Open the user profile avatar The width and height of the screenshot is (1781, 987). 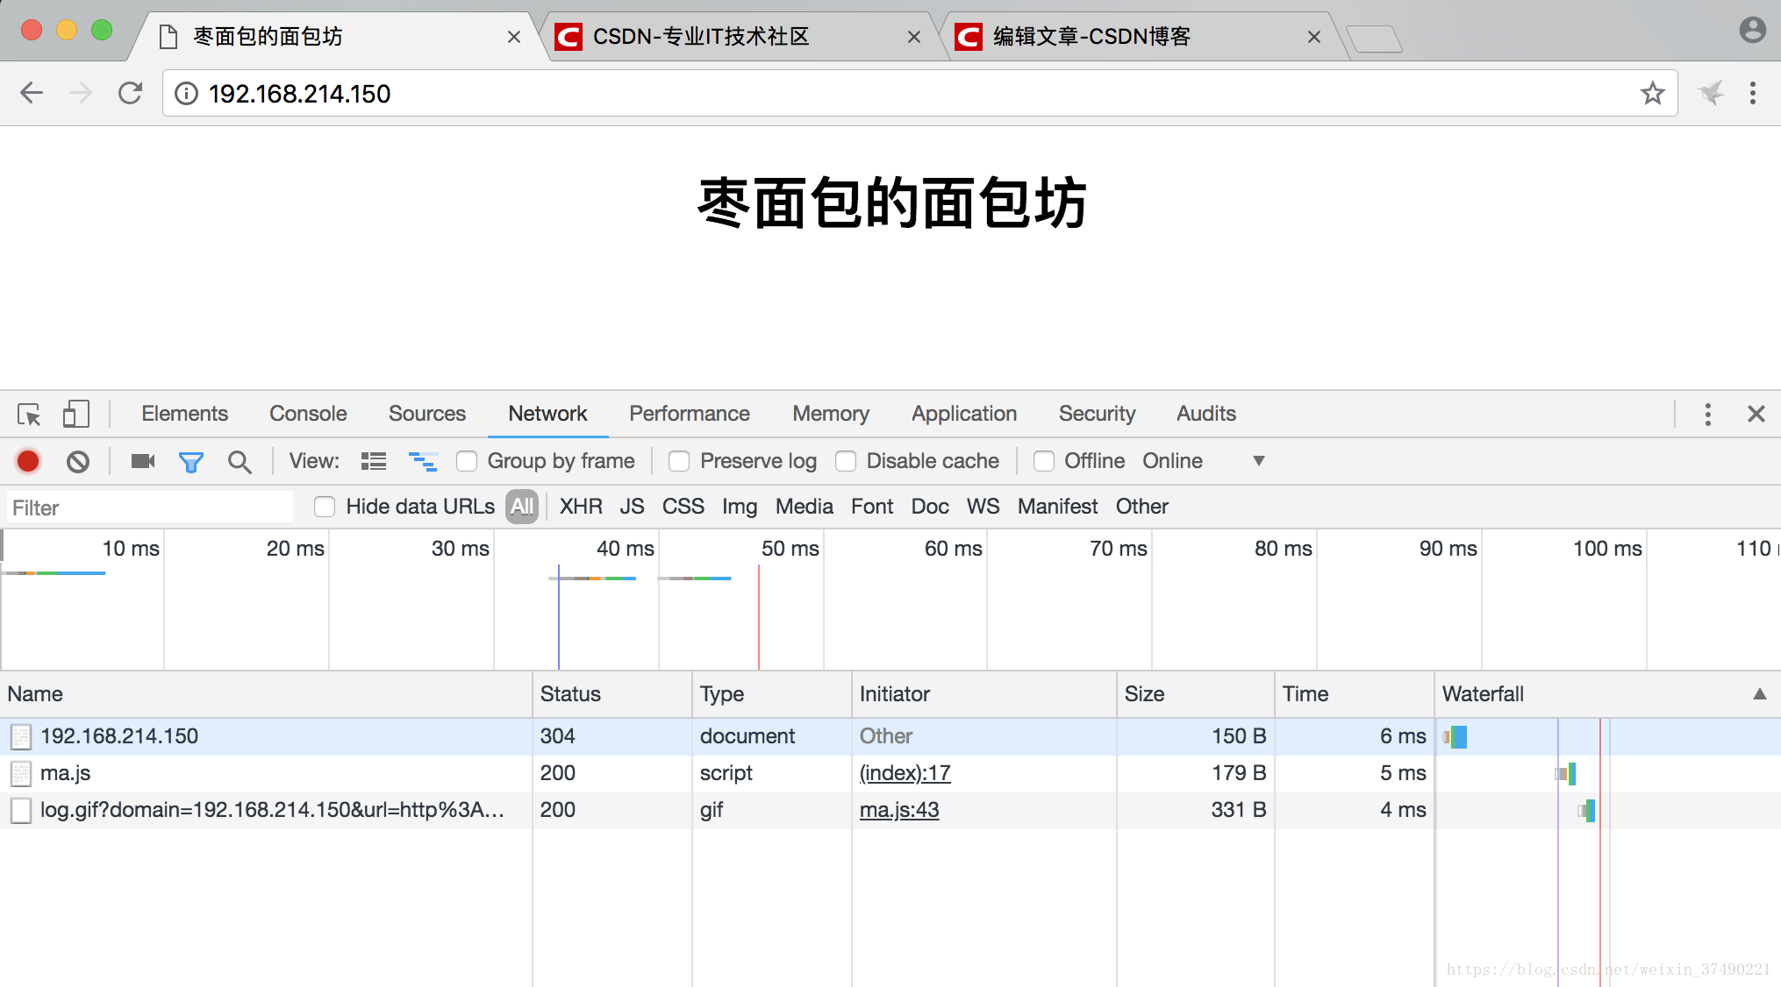(x=1752, y=30)
